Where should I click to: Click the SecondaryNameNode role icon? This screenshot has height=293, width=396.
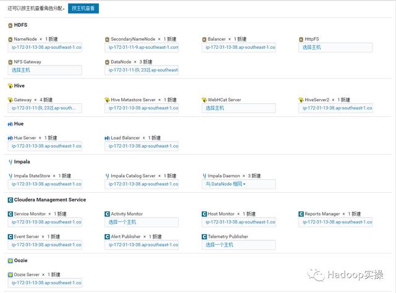click(107, 40)
